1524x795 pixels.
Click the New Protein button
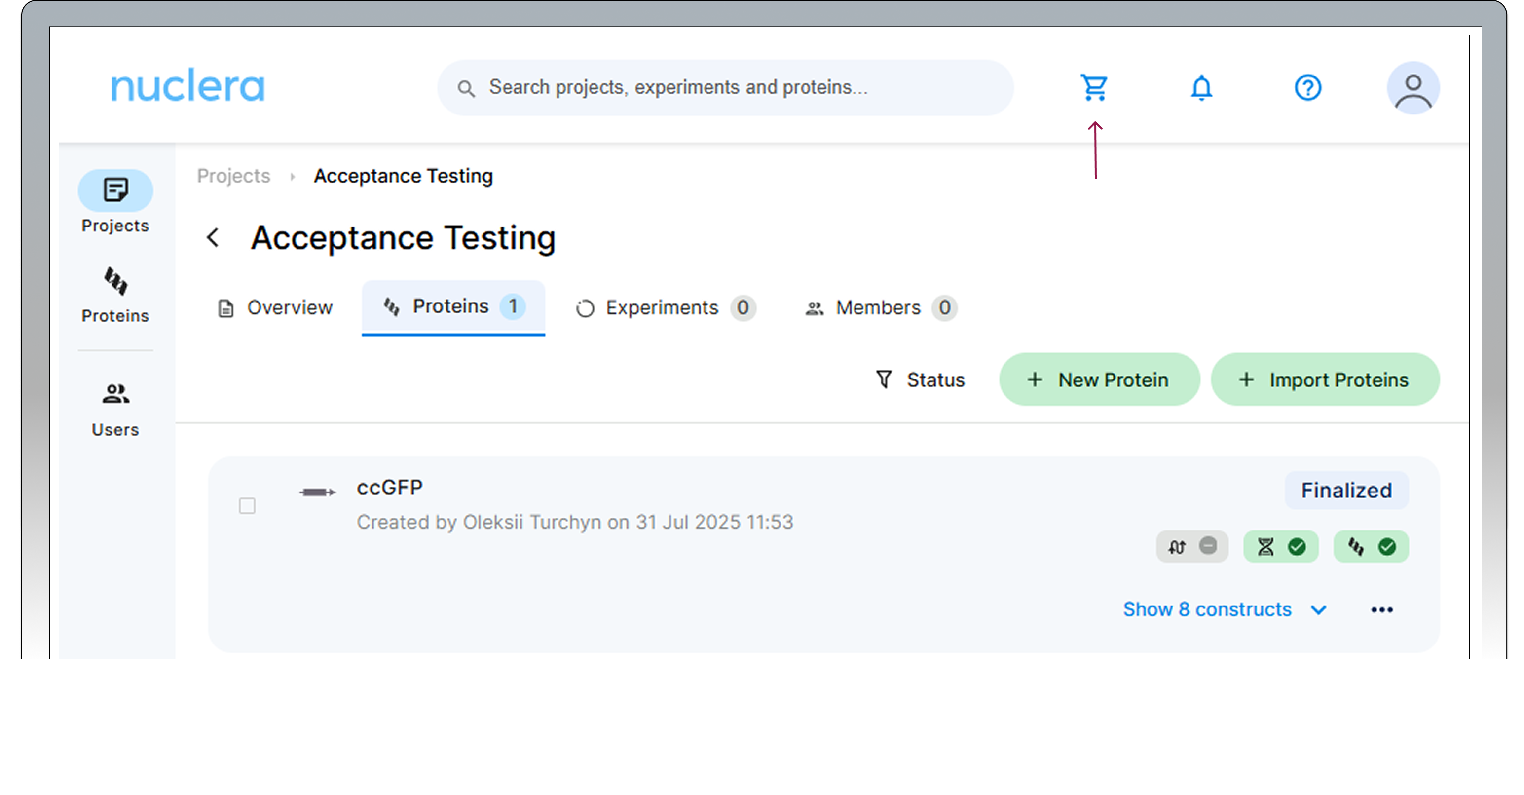[x=1099, y=379]
